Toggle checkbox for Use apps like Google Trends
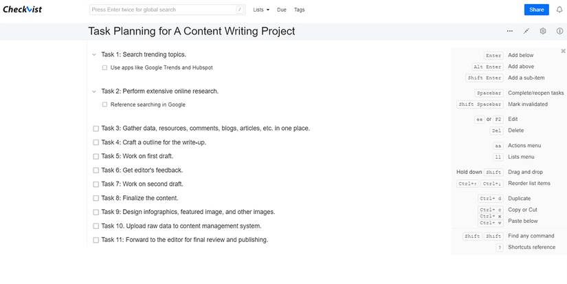 pyautogui.click(x=104, y=67)
